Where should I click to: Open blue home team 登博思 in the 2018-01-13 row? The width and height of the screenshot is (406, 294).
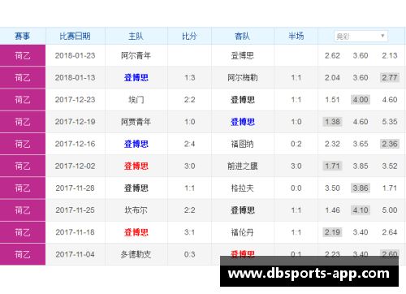point(136,78)
